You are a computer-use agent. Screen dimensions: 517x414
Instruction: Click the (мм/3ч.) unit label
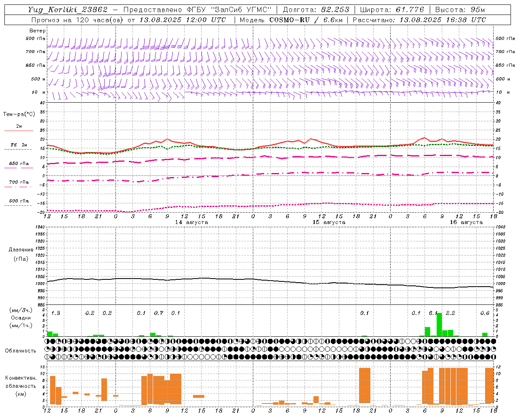(21, 310)
